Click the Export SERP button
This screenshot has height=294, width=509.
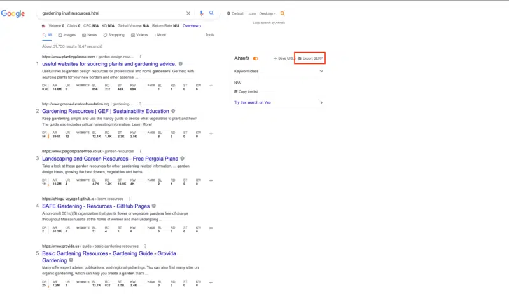click(x=310, y=58)
